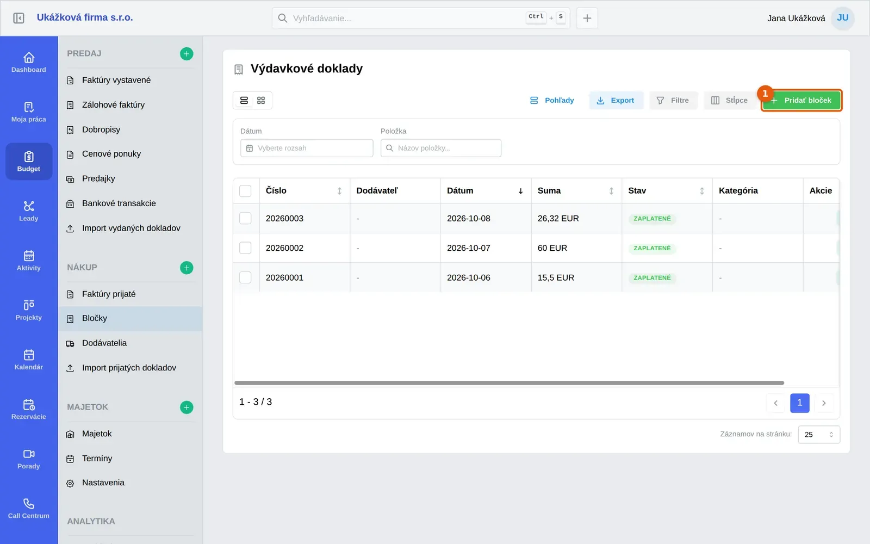Screen dimensions: 870x544
Task: Open the Pohľady views button
Action: tap(552, 101)
